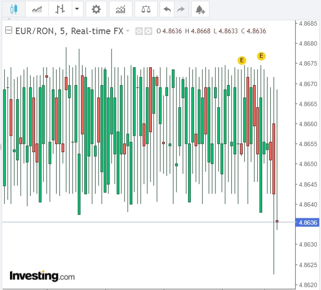The height and width of the screenshot is (290, 321).
Task: Switch to the area chart style
Action: pyautogui.click(x=37, y=9)
